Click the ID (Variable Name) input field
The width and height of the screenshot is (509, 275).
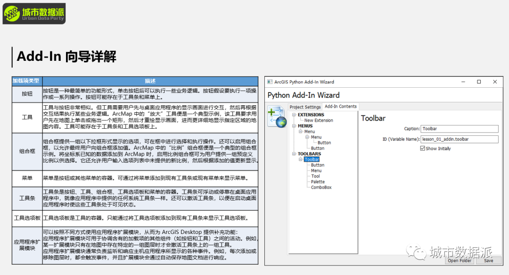pyautogui.click(x=460, y=139)
